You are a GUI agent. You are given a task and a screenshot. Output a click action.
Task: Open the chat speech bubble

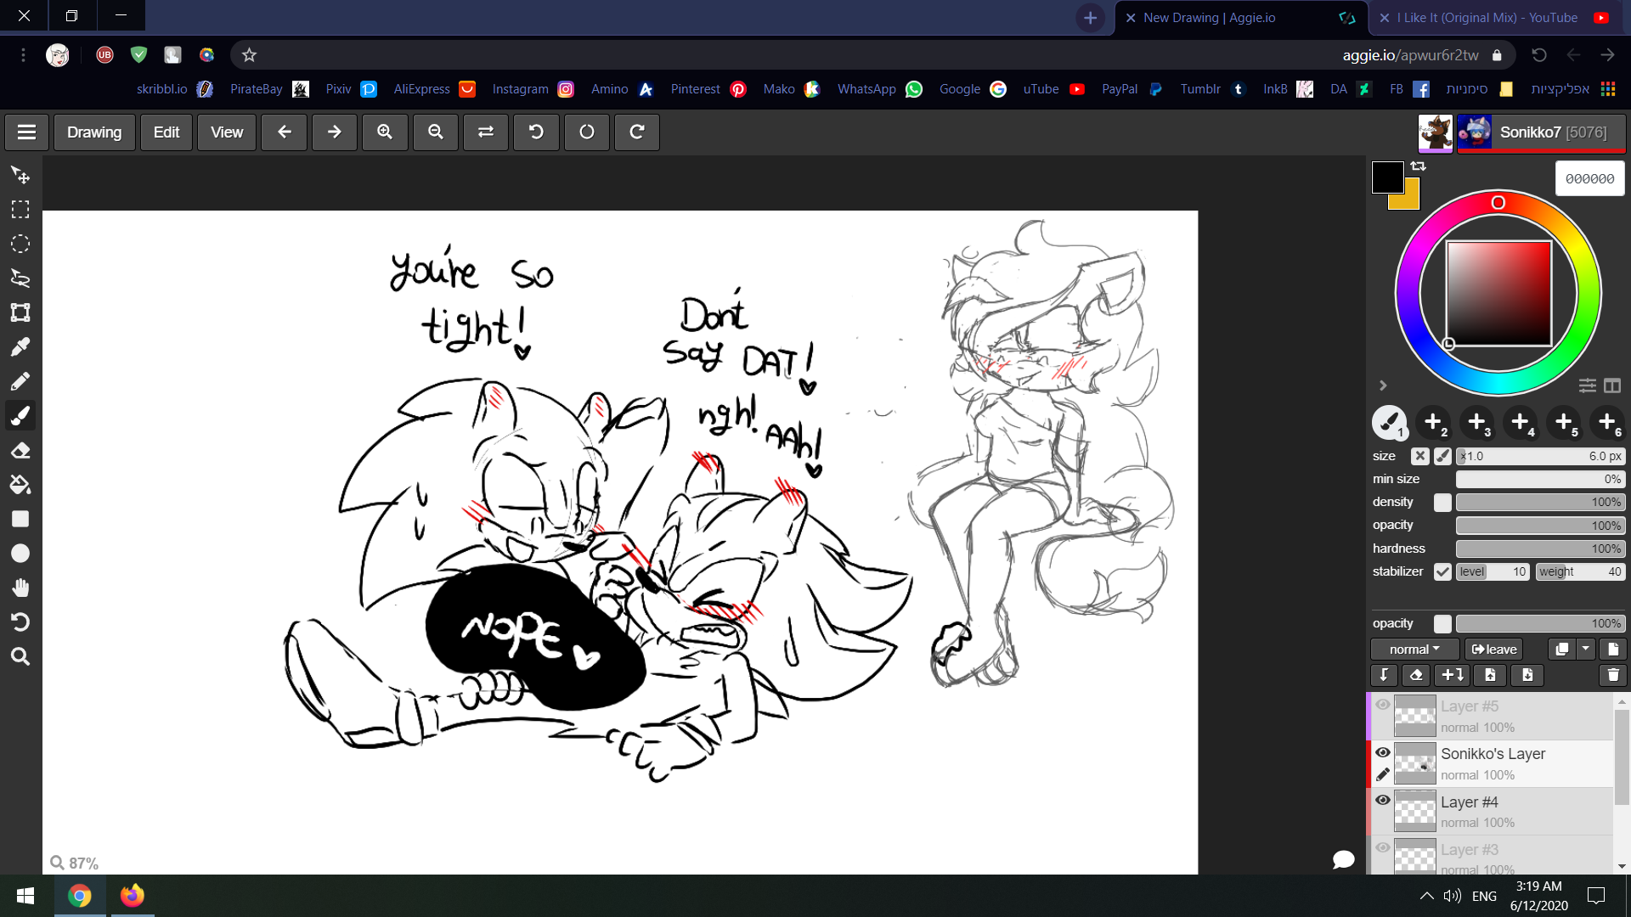(1343, 859)
